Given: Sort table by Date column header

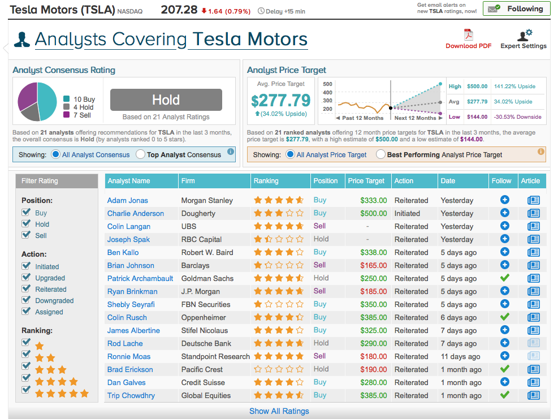Looking at the screenshot, I should pyautogui.click(x=464, y=181).
